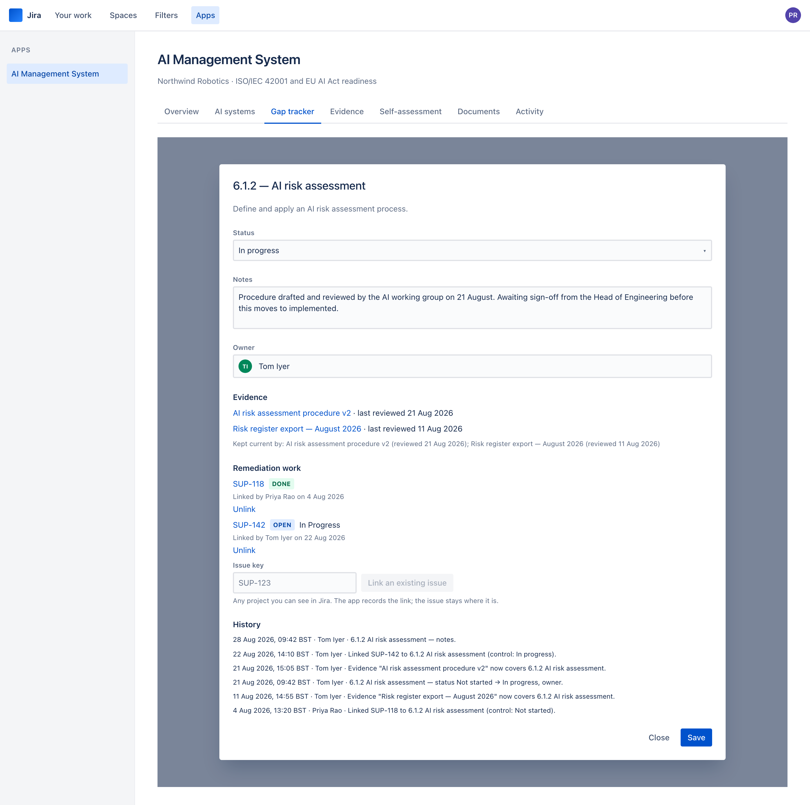Select history entry about linked SUP-142
810x805 pixels.
395,654
